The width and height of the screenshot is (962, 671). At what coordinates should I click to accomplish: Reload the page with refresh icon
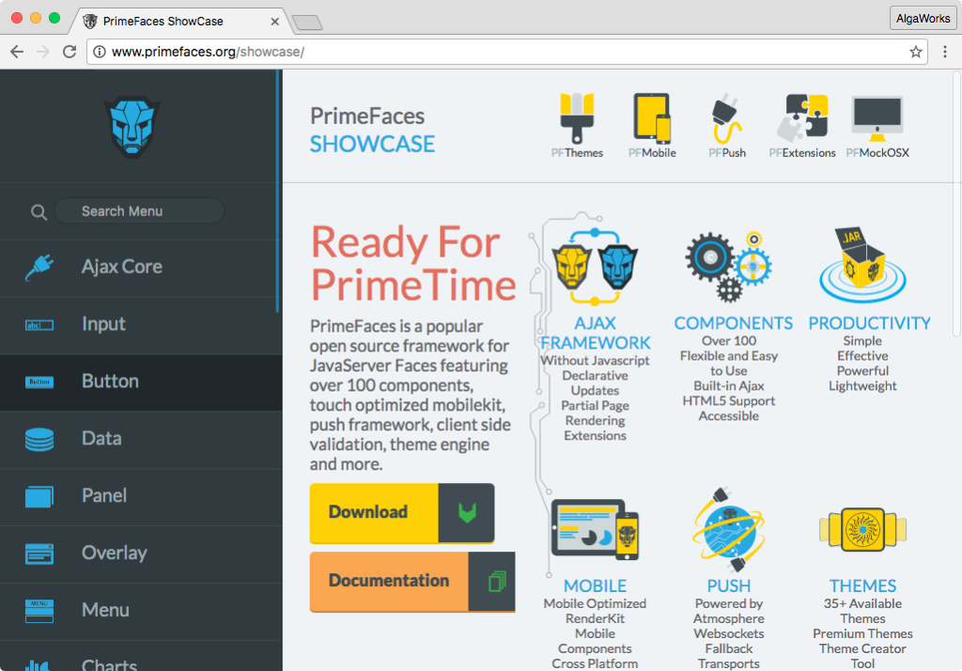(x=70, y=52)
